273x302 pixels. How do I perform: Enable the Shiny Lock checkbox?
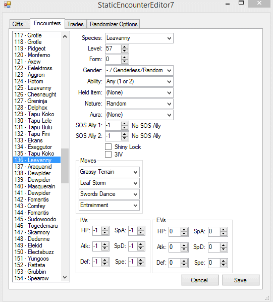108,147
